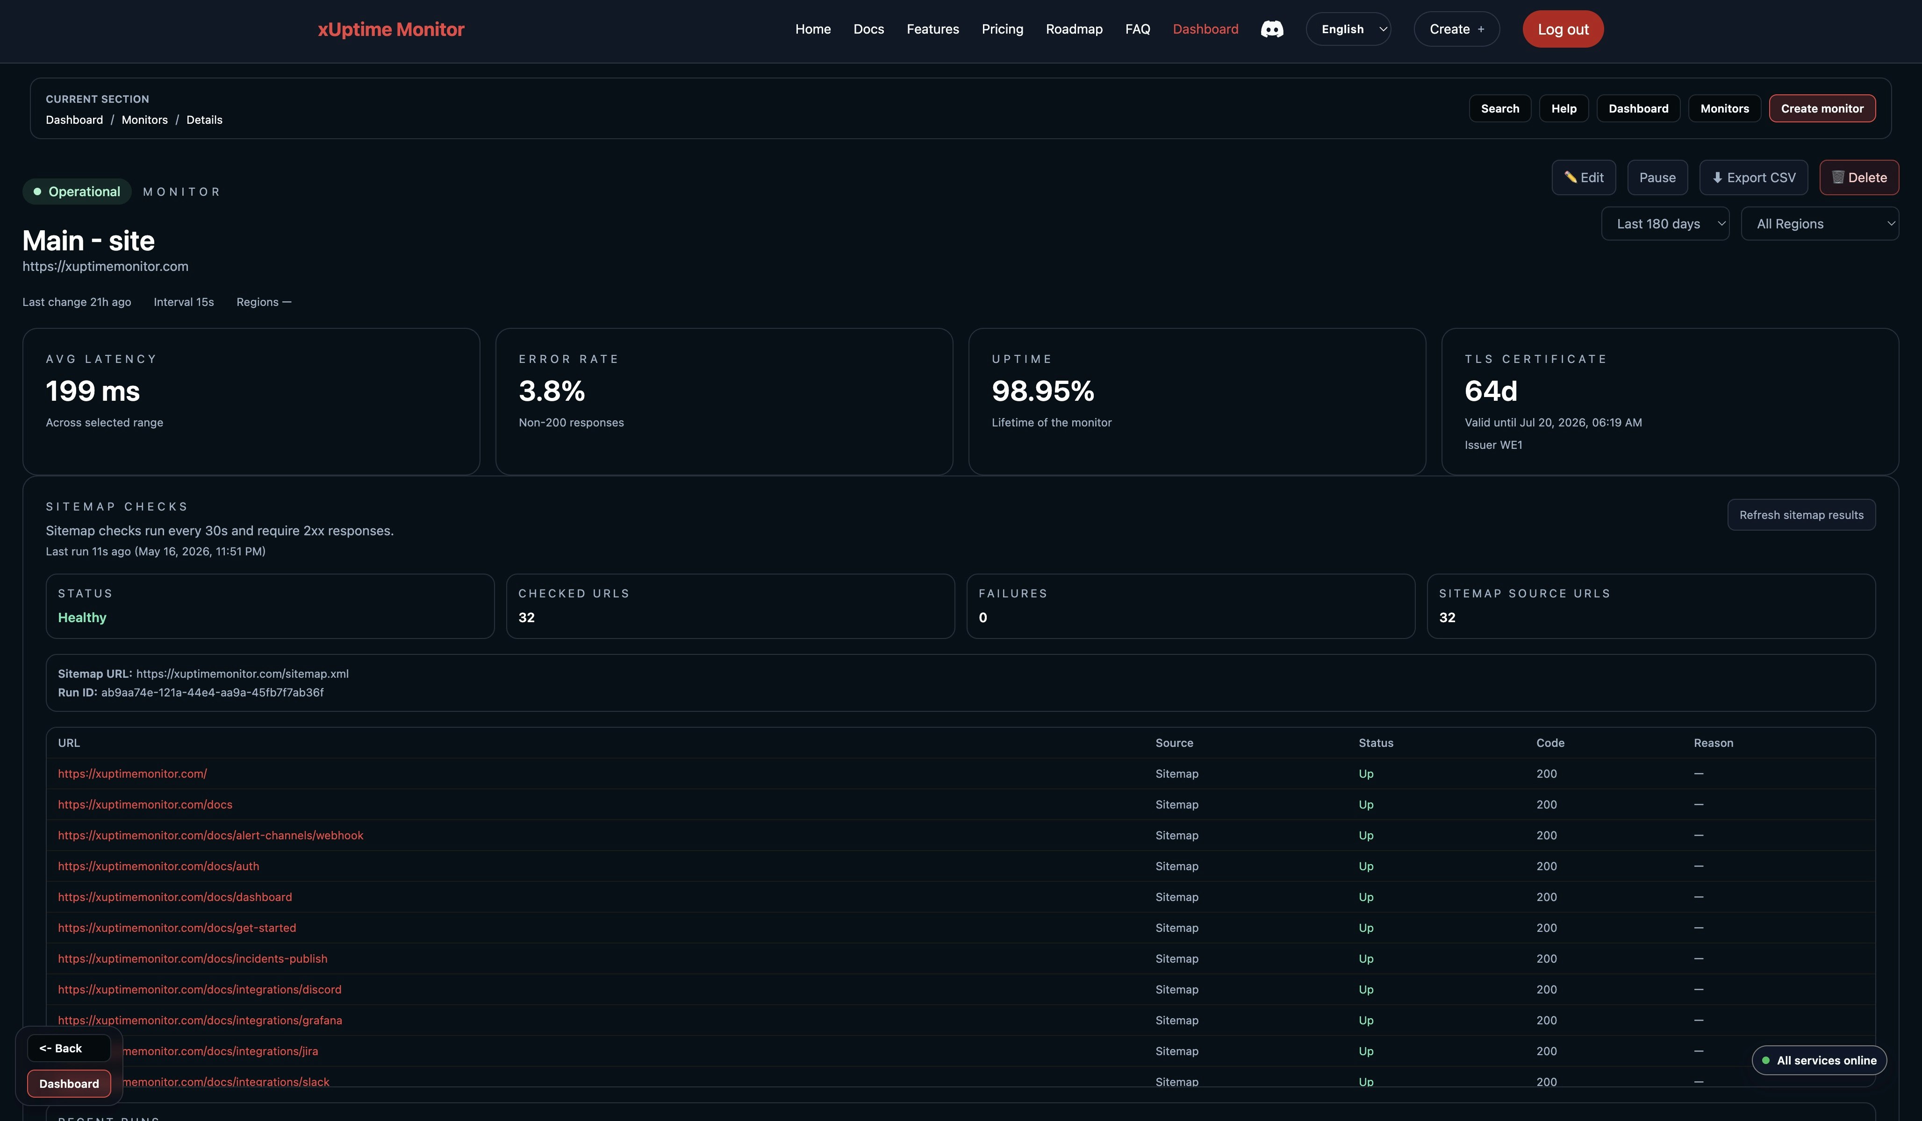Viewport: 1922px width, 1121px height.
Task: Click the Checked URLs 32 card
Action: (x=730, y=606)
